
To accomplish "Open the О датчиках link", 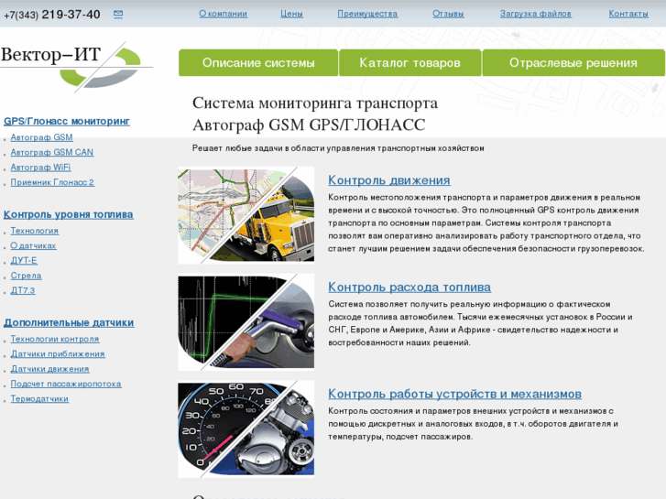I will pos(33,246).
